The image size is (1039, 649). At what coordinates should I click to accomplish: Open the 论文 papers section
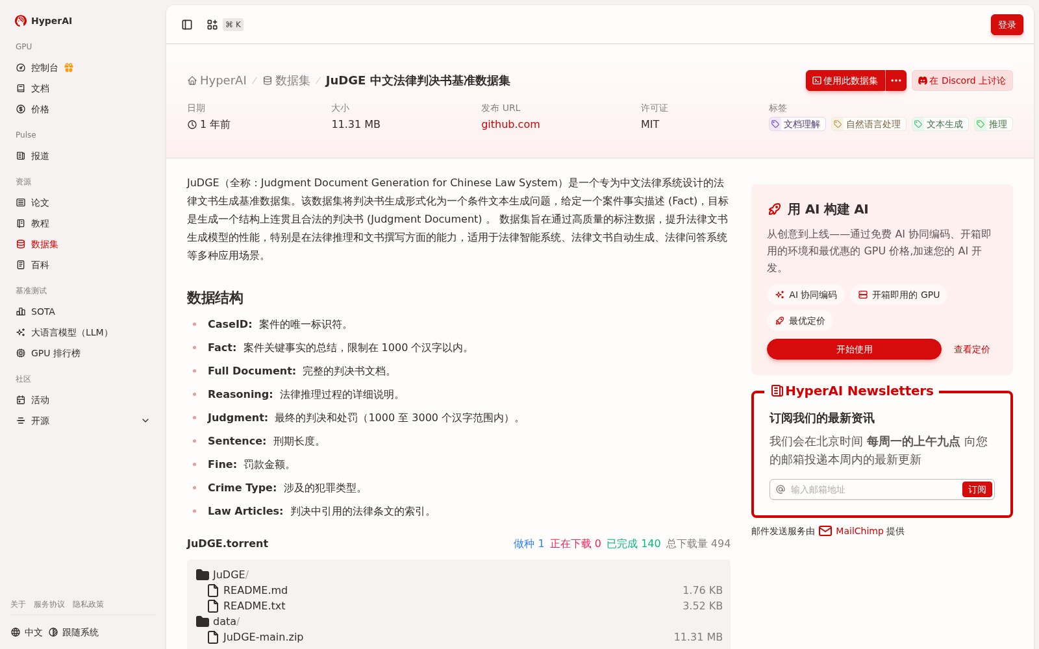[x=83, y=202]
